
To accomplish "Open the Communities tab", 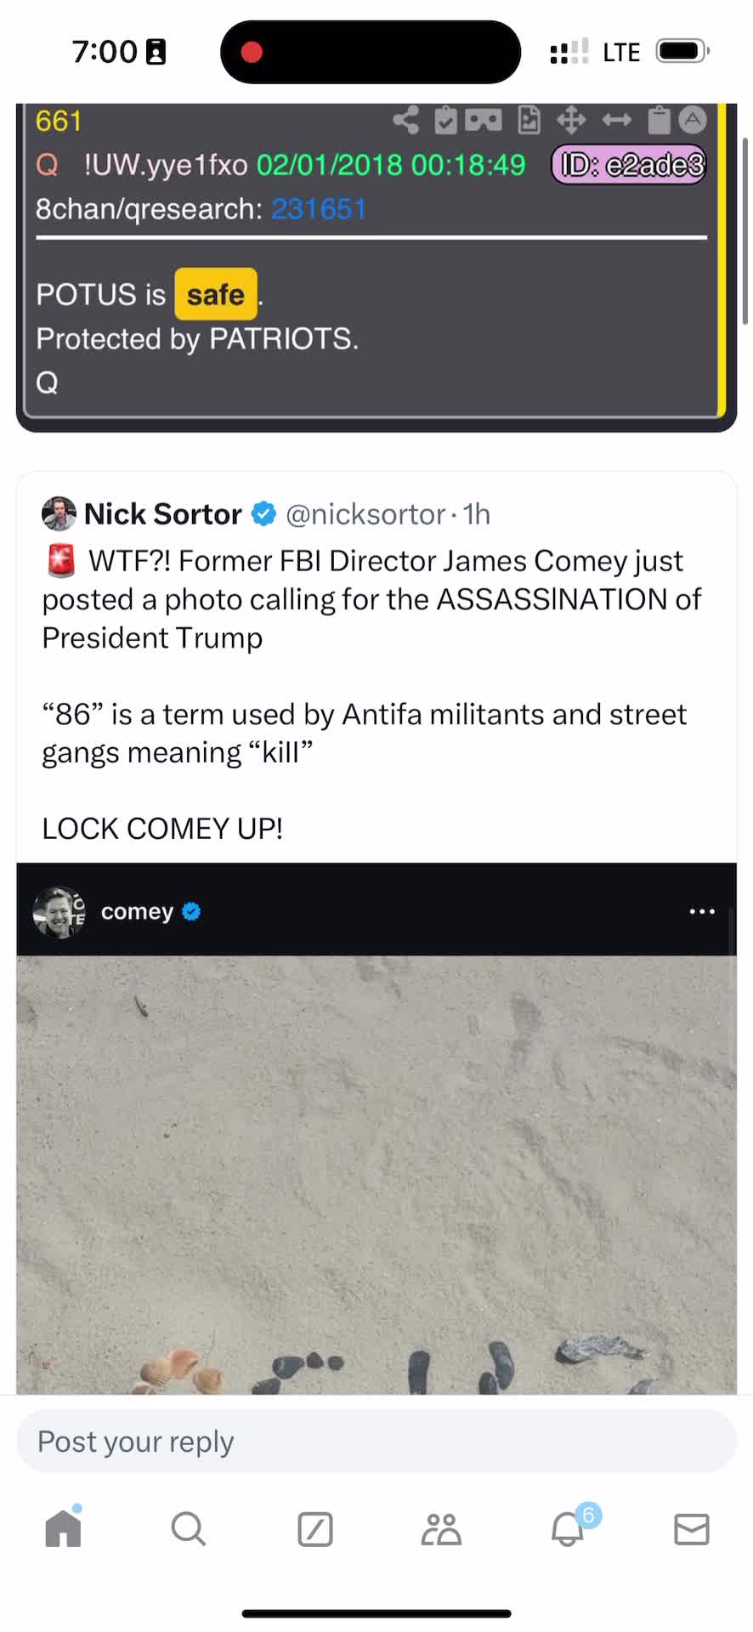I will point(440,1528).
